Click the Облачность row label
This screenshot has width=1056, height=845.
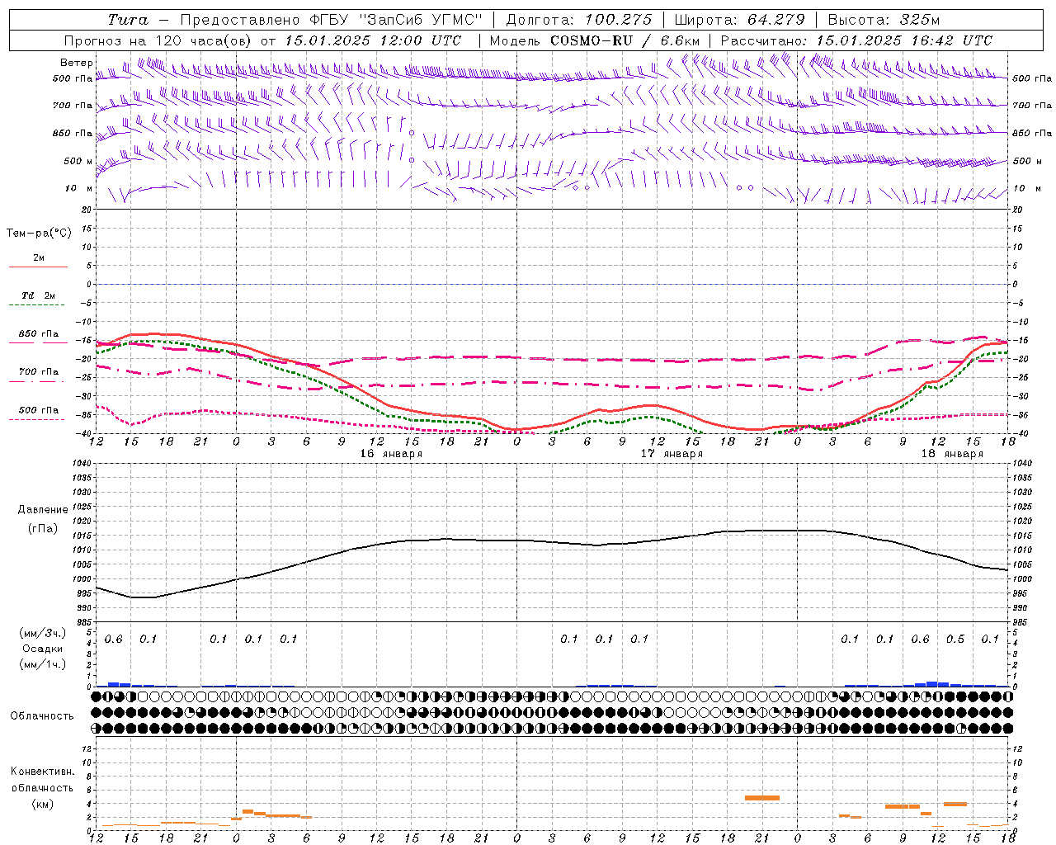(x=42, y=716)
